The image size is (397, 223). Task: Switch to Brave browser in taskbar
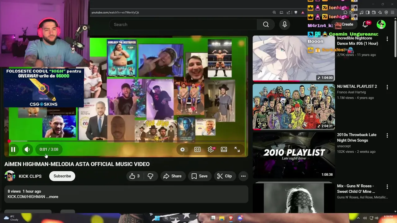(x=231, y=218)
